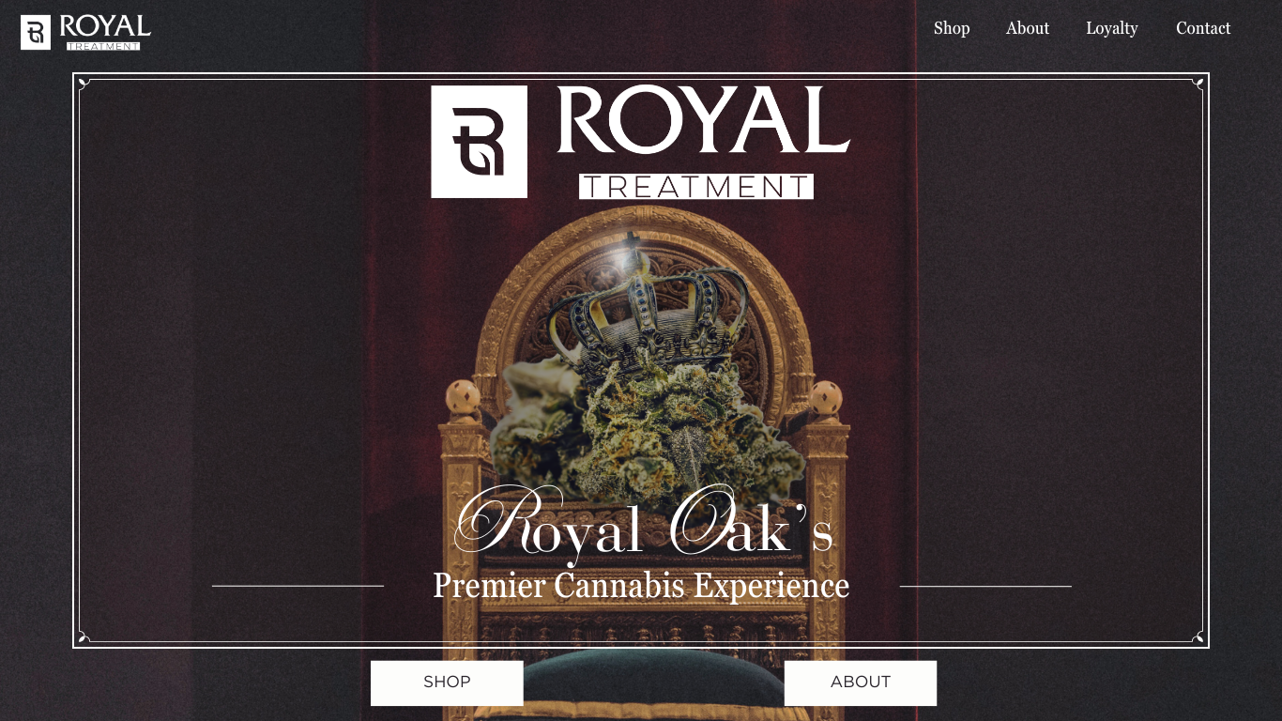Open About from the navigation menu
Viewport: 1282px width, 721px height.
tap(1028, 28)
